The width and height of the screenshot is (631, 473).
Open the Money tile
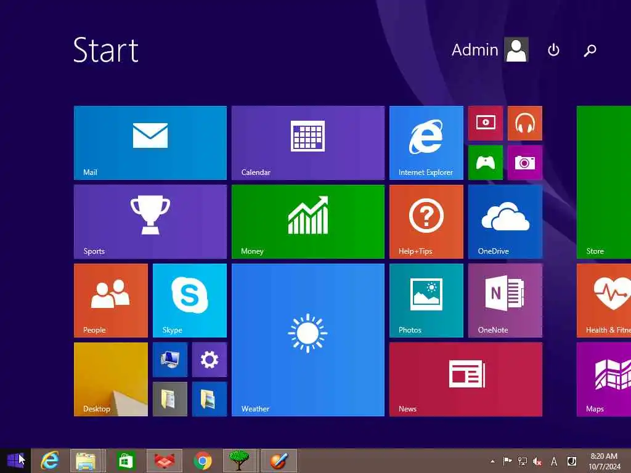308,222
